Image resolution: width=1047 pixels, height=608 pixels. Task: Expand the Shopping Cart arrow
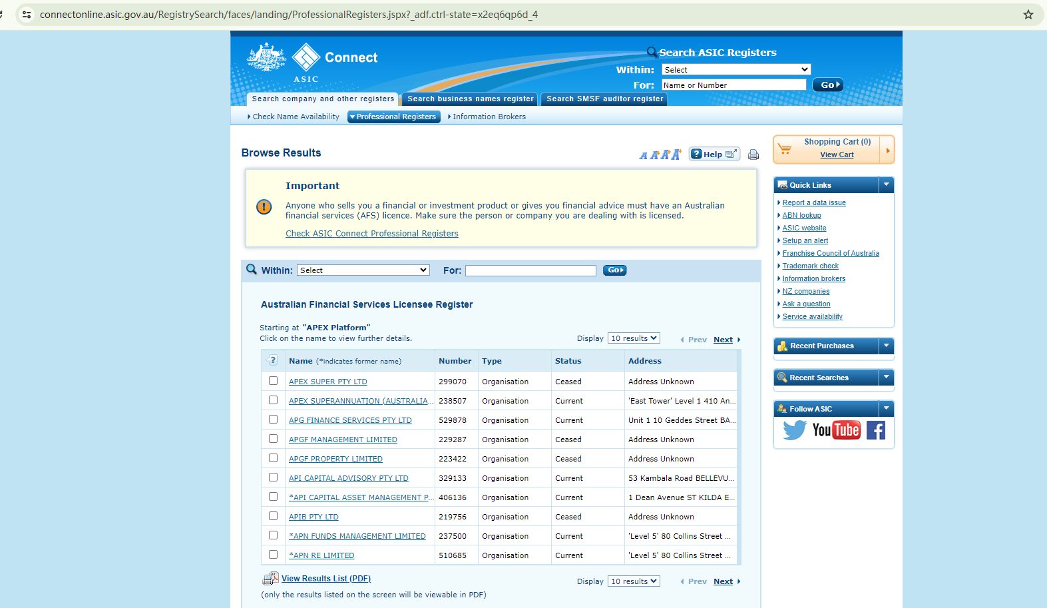(x=887, y=150)
